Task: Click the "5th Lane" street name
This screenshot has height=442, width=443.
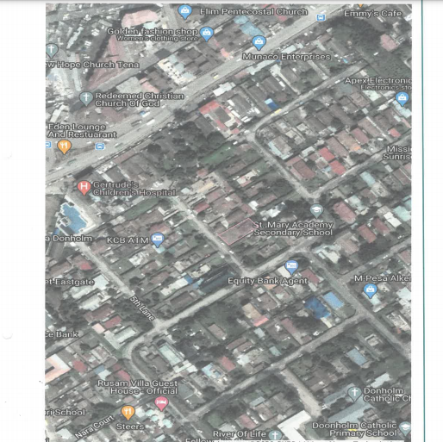Action: [142, 308]
